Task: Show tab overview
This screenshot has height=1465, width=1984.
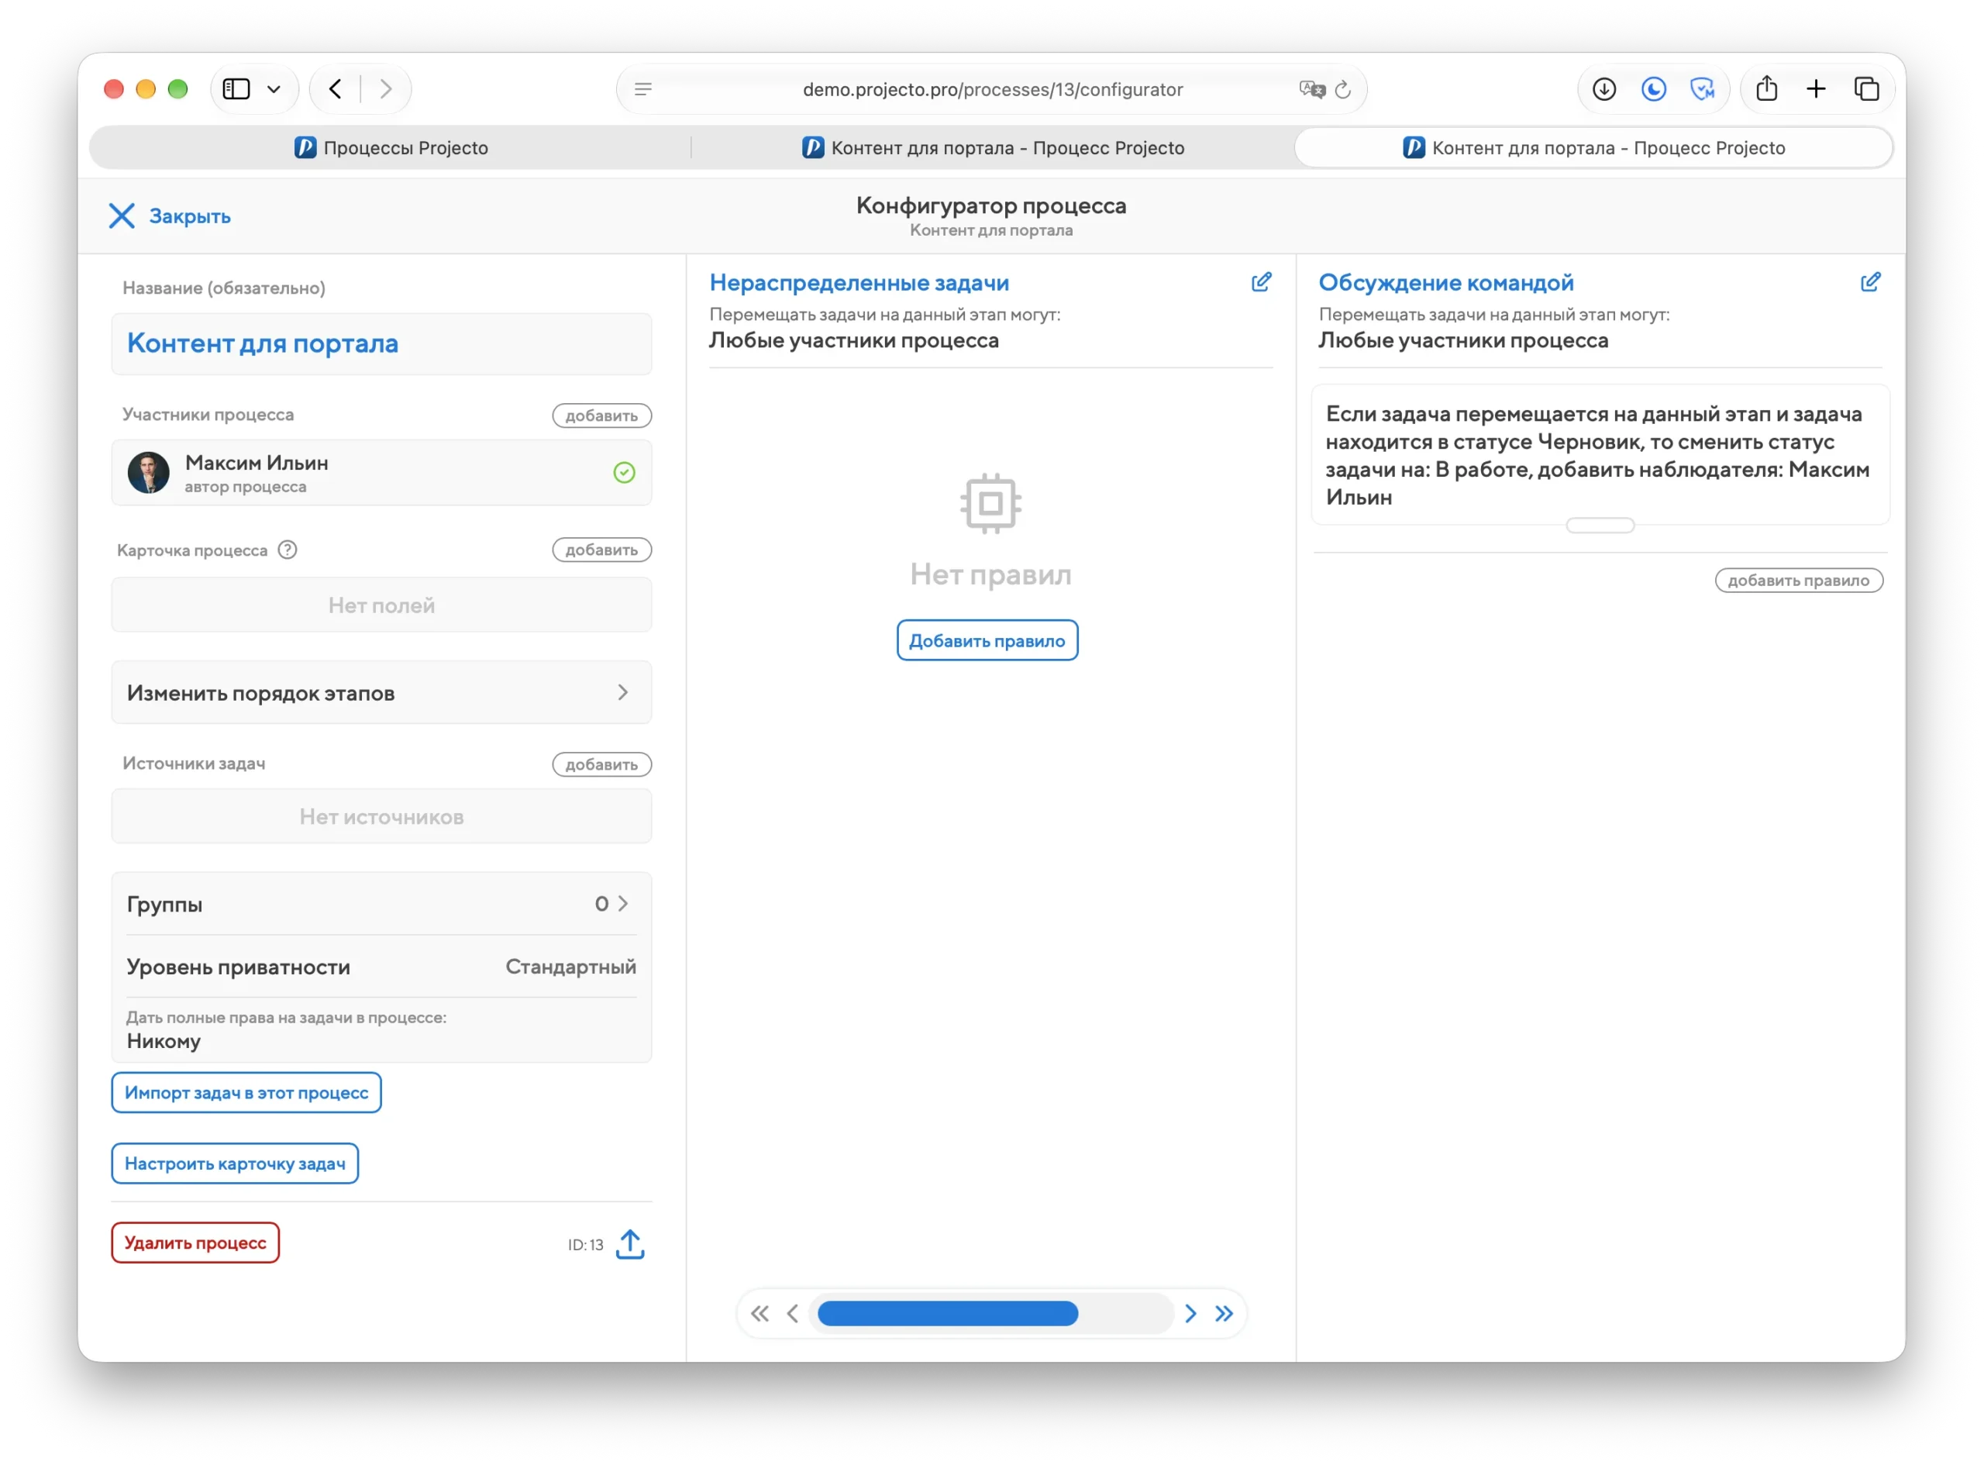Action: tap(1867, 88)
